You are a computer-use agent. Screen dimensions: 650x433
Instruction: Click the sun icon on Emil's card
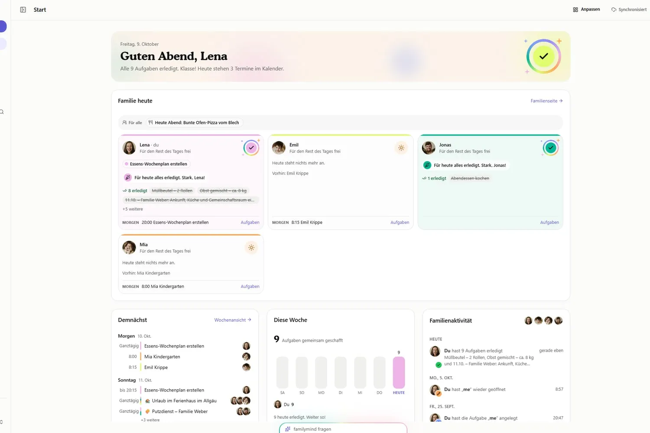[401, 148]
